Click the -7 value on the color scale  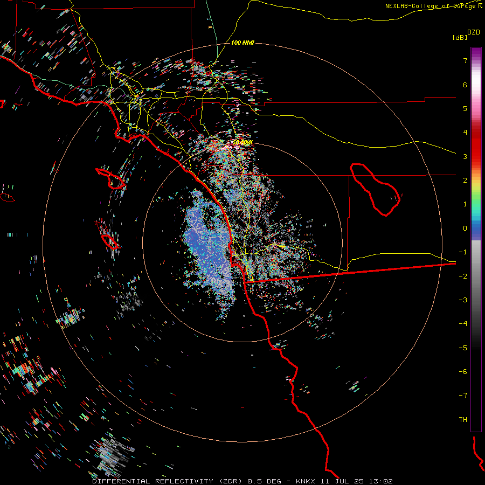pos(463,396)
